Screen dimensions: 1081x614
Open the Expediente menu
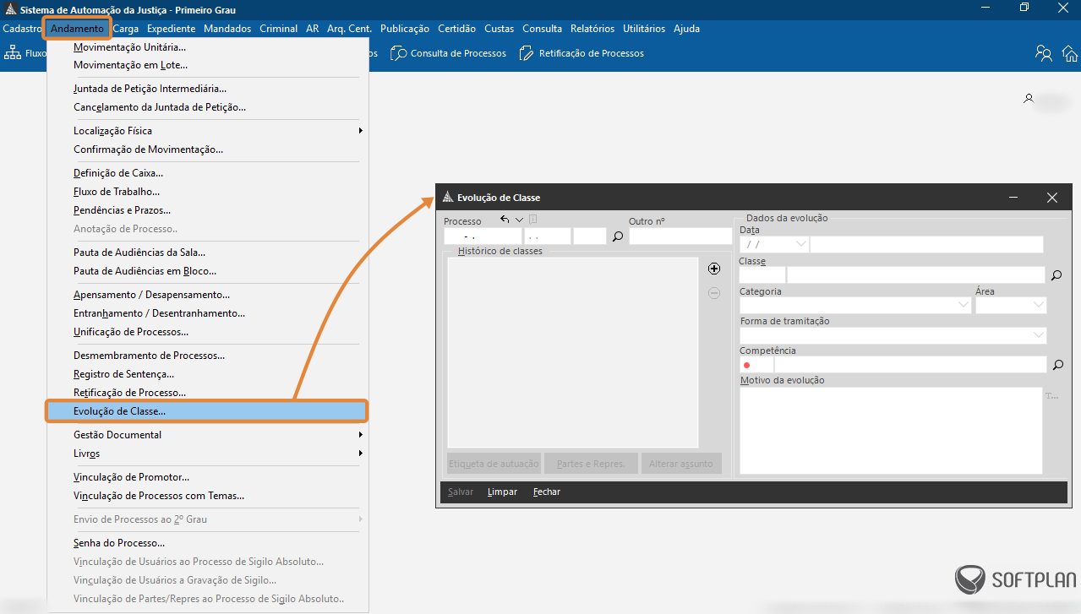(x=172, y=29)
